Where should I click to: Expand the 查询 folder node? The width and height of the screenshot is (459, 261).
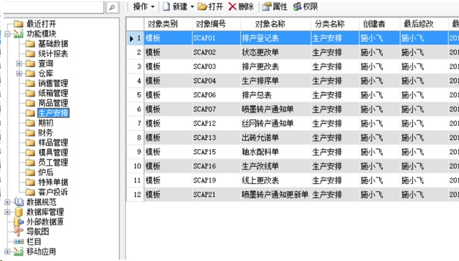pos(19,64)
